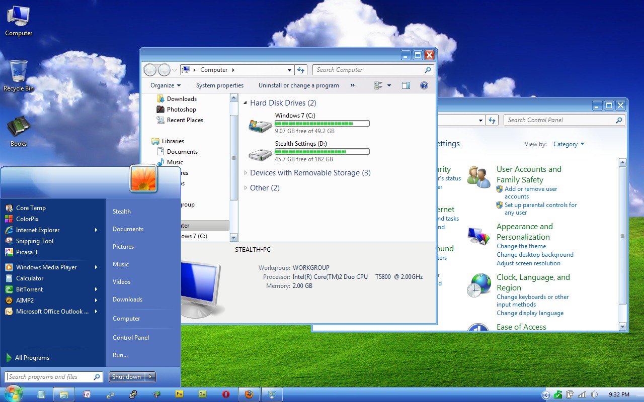The image size is (644, 402).
Task: Click the green checkmark tray icon
Action: 558,394
